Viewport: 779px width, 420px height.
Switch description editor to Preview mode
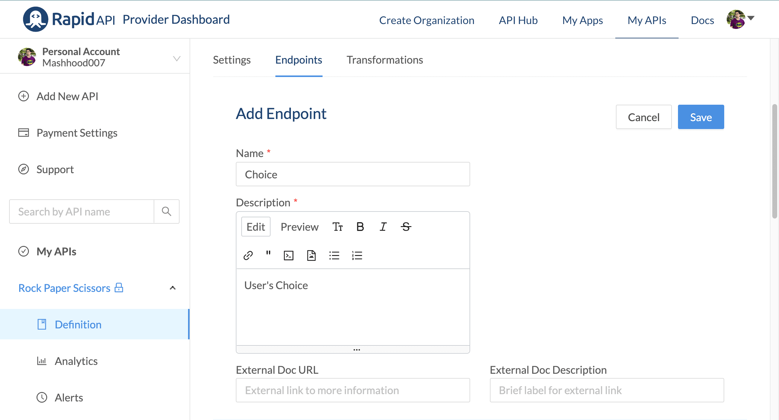coord(299,227)
